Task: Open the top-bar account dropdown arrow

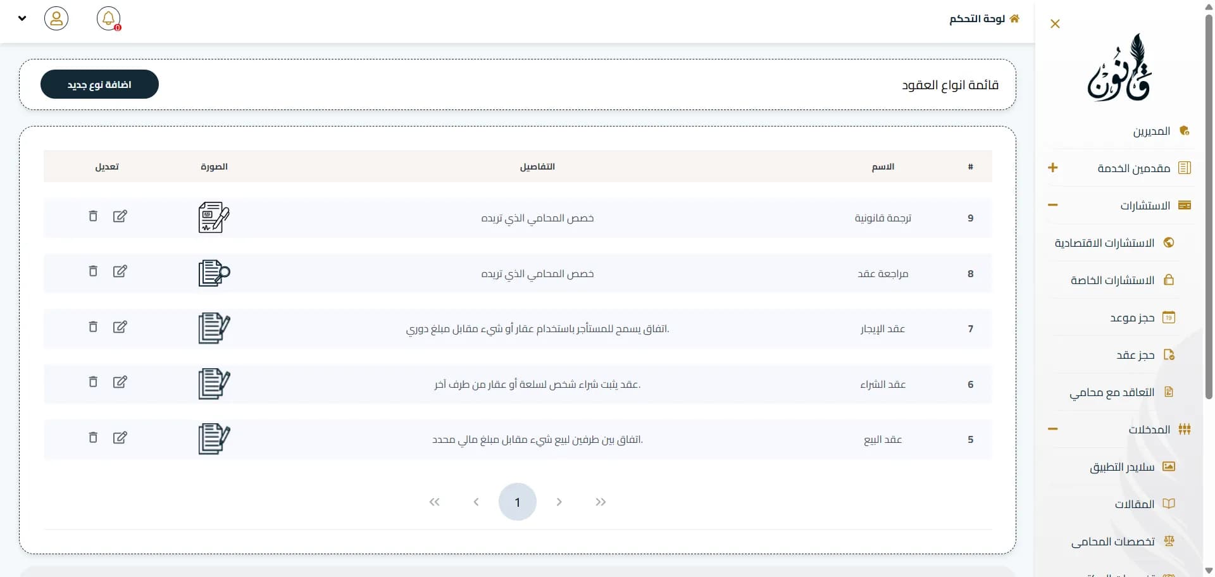Action: pos(22,18)
